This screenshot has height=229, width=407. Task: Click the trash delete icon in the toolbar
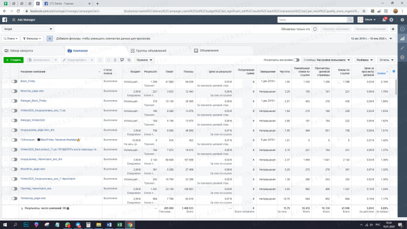click(115, 60)
